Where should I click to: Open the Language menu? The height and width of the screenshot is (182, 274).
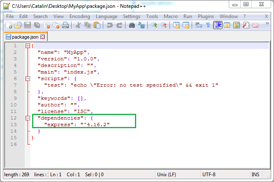(107, 16)
